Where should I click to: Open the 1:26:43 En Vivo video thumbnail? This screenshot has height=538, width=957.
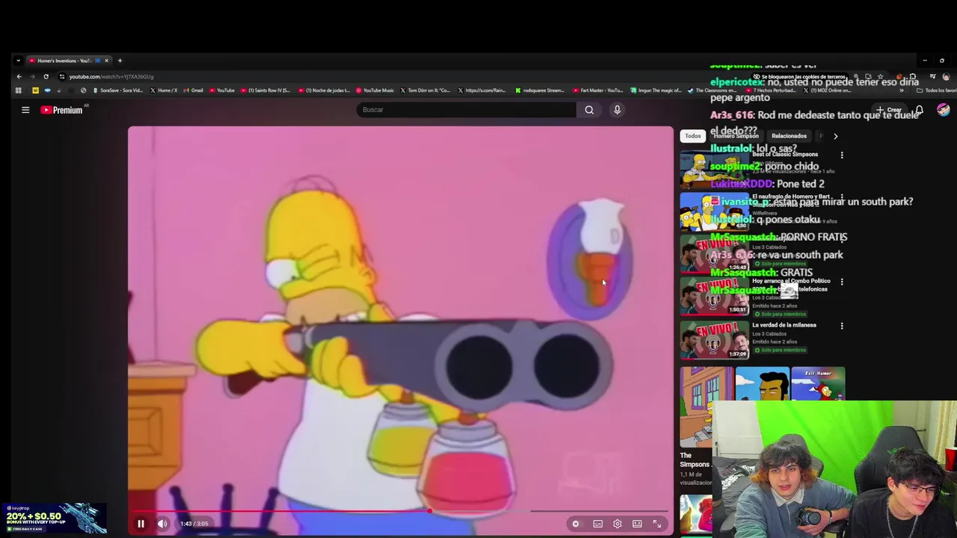(714, 255)
